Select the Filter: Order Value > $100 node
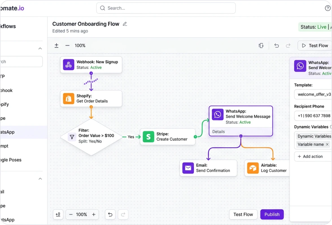332x225 pixels. (x=91, y=137)
